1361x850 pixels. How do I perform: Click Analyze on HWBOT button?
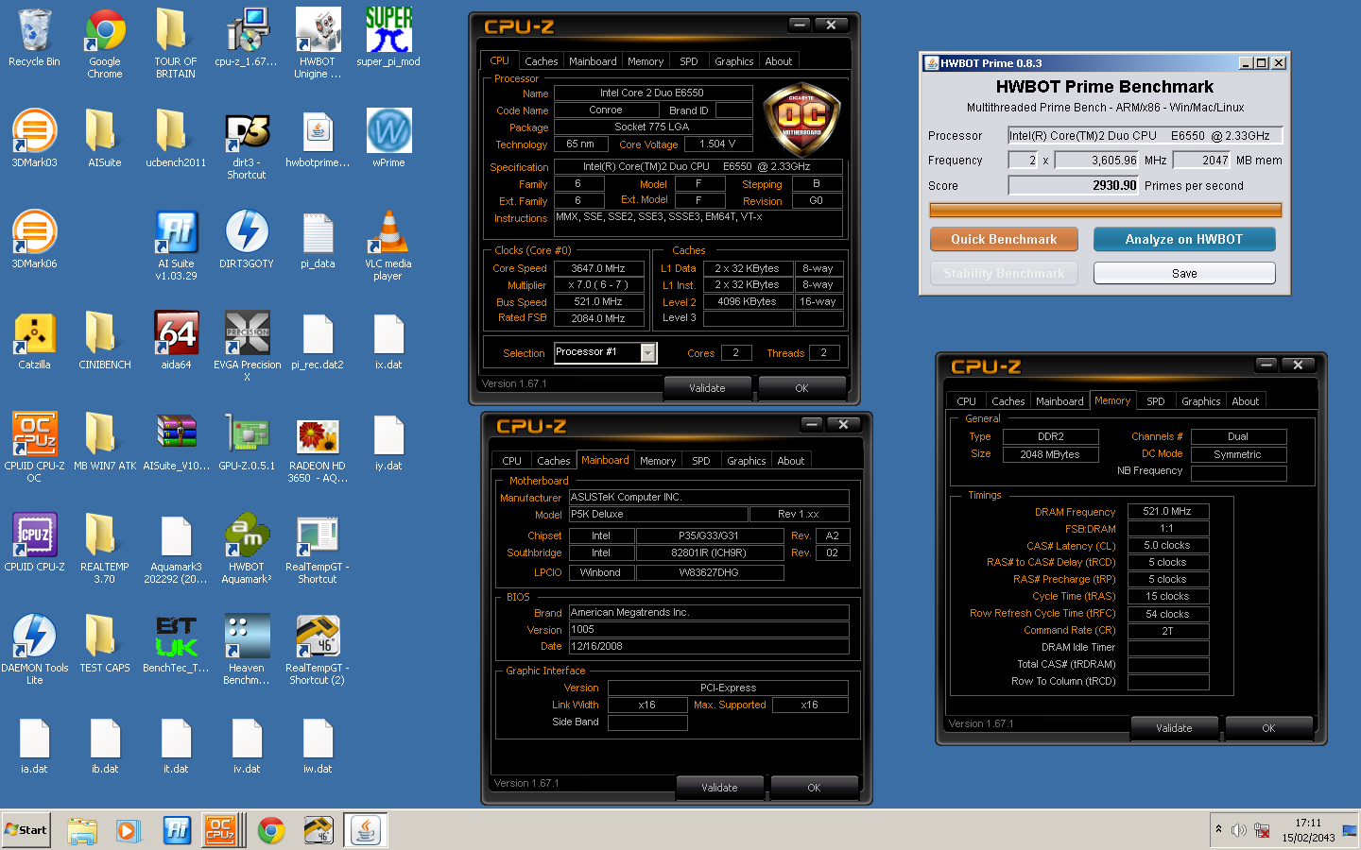click(x=1184, y=240)
